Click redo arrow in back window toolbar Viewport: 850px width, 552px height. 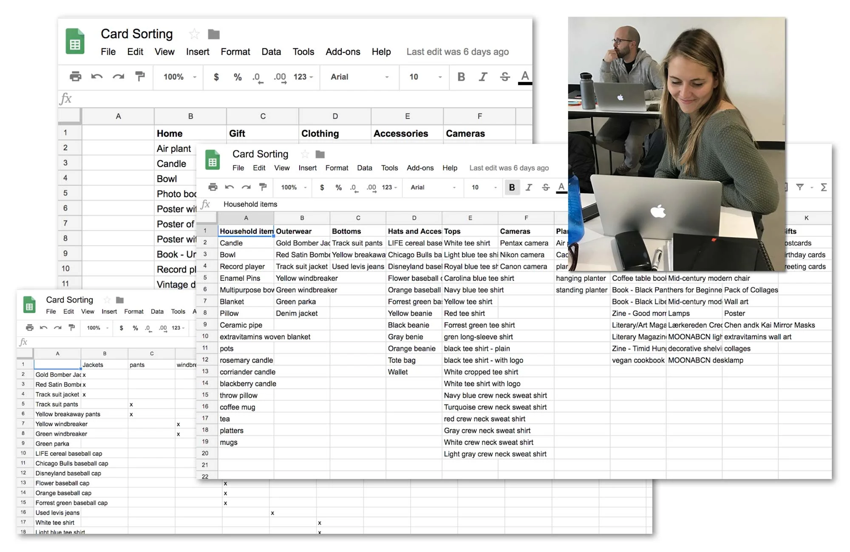tap(118, 76)
